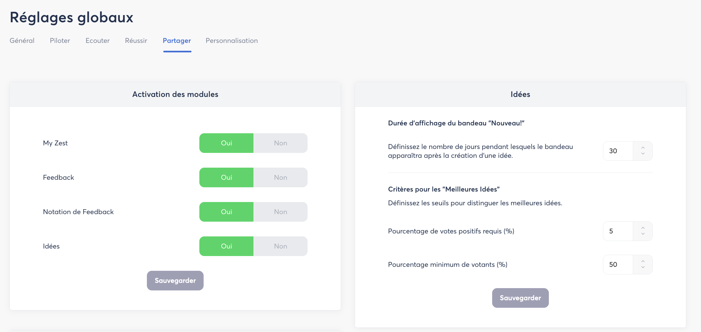Image resolution: width=701 pixels, height=332 pixels.
Task: Click Sauvegarder in the Idées panel
Action: coord(520,298)
